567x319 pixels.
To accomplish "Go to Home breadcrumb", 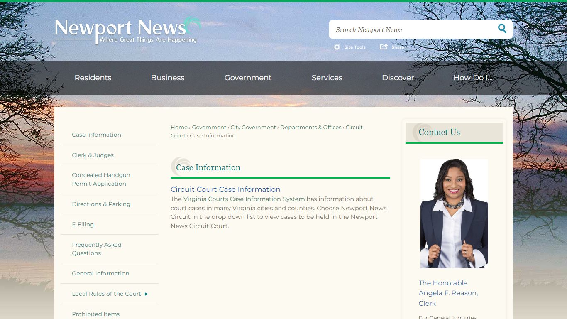I will pos(179,127).
